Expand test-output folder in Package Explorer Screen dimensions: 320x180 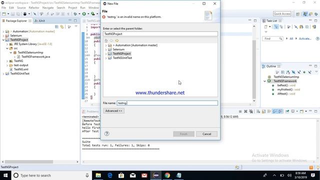click(7, 65)
